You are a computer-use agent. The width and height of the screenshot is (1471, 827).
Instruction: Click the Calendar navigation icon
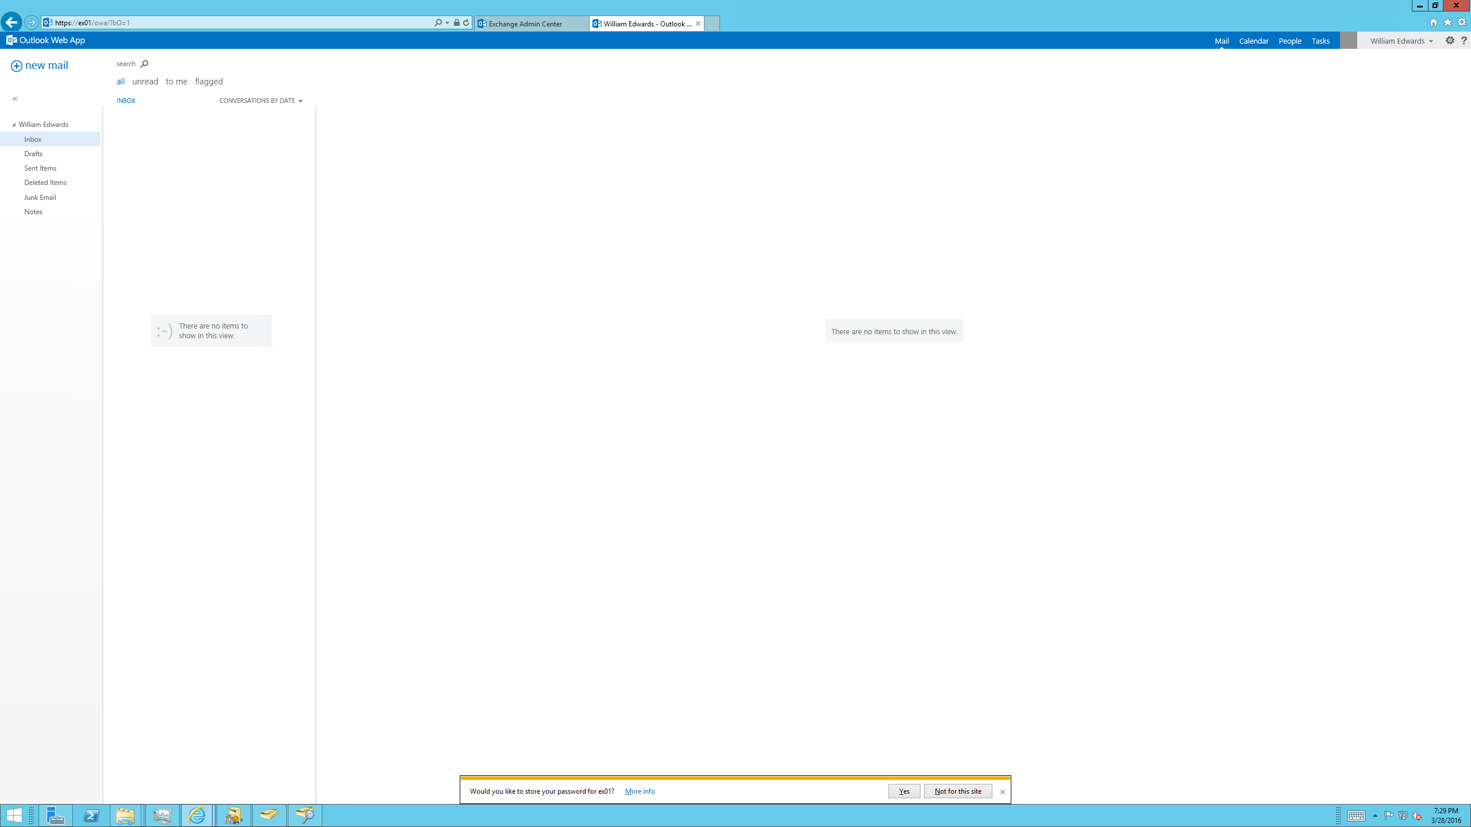(x=1253, y=40)
